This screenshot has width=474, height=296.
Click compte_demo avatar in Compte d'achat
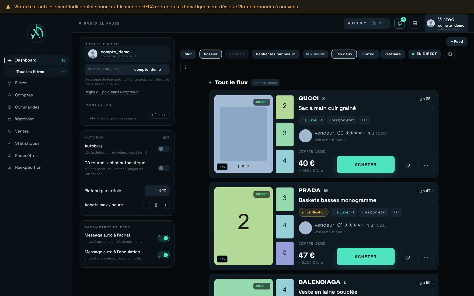tap(93, 54)
